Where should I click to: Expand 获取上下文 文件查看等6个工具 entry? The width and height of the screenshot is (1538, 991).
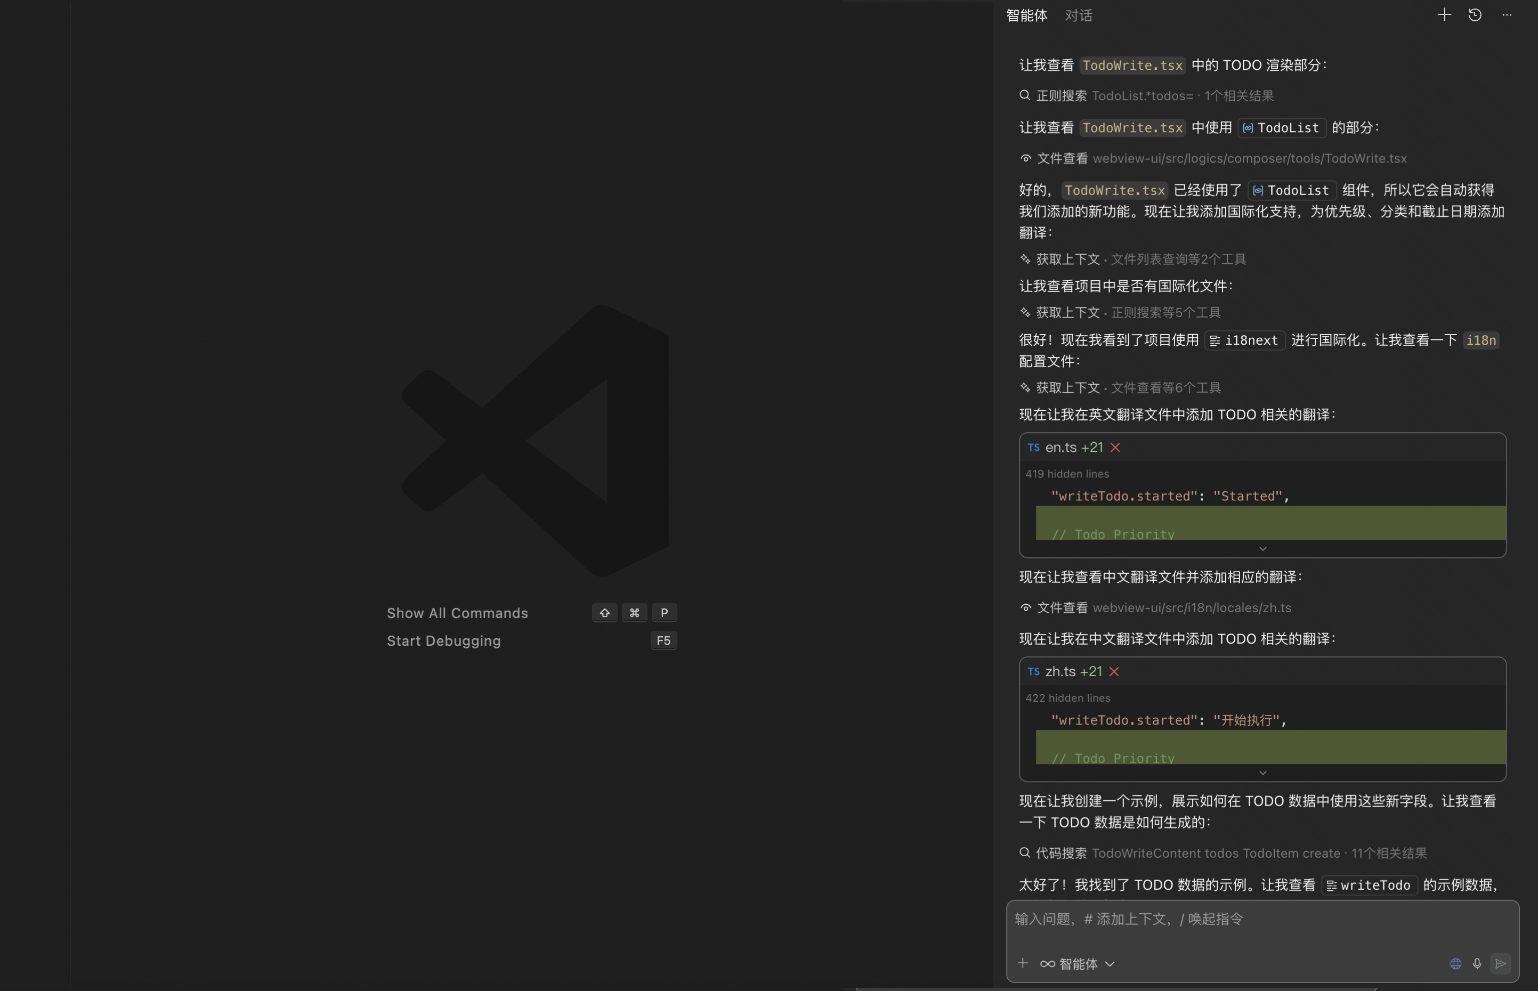click(x=1120, y=387)
